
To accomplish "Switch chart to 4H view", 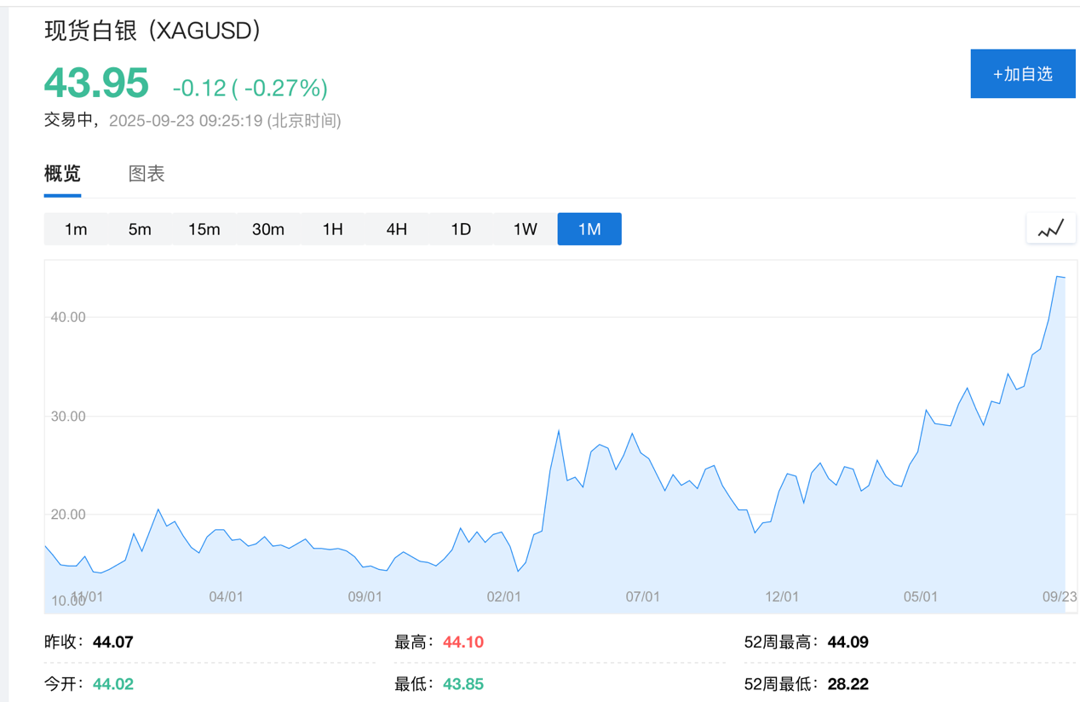I will [x=396, y=228].
